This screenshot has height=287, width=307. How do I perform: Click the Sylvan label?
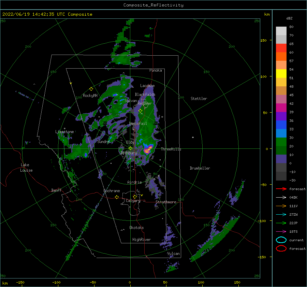[131, 101]
